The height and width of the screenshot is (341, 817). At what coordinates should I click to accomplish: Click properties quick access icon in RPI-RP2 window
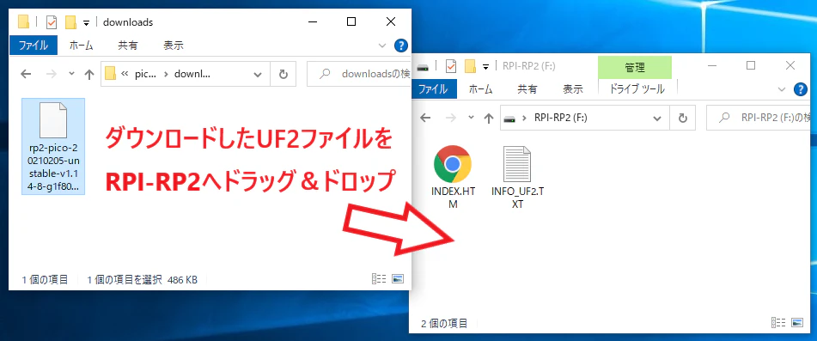(451, 66)
